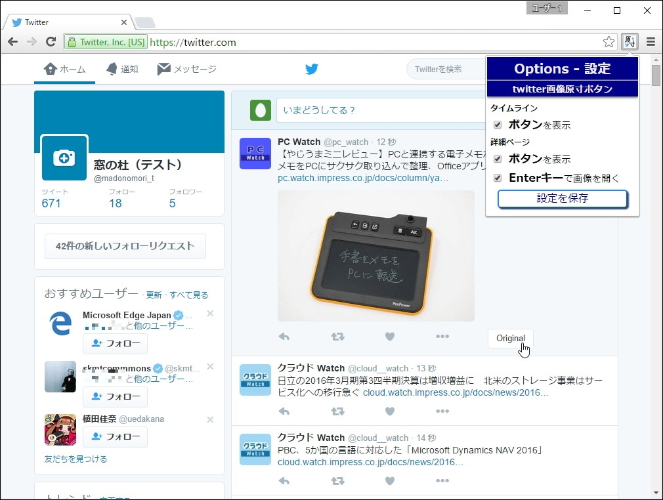Click the camera icon on the profile avatar
Screen dimensions: 663x500
[x=64, y=157]
